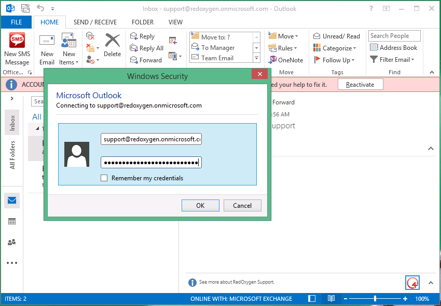Open the FILE tab
This screenshot has height=306, width=441.
pyautogui.click(x=16, y=22)
